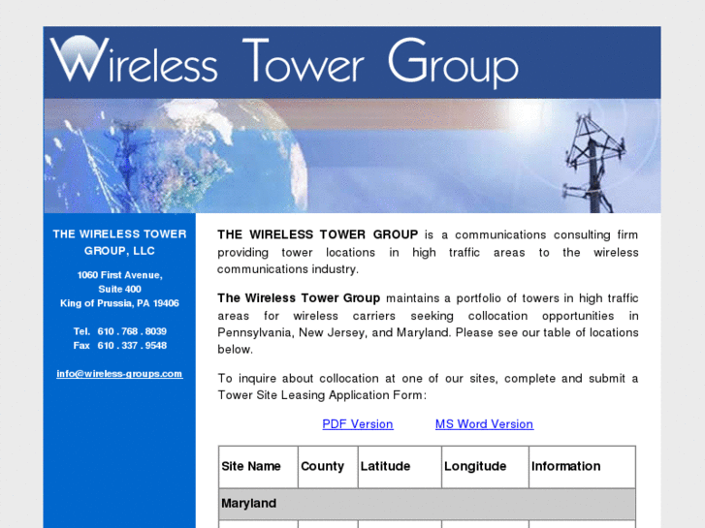Click the 1060 First Avenue address line
Viewport: 705px width, 528px height.
point(119,275)
